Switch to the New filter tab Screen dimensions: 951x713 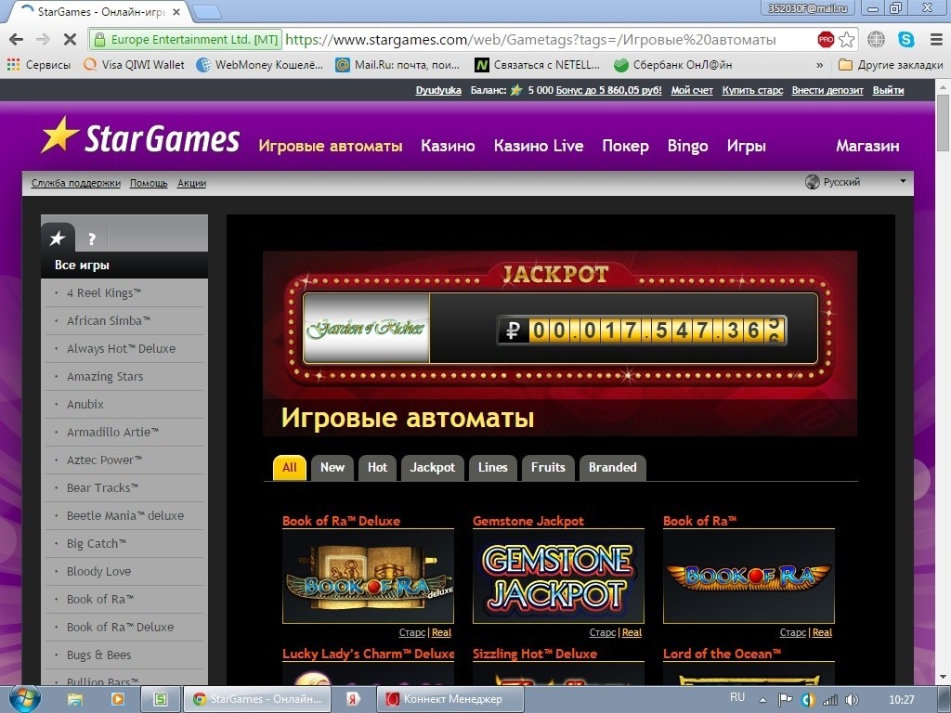pyautogui.click(x=332, y=468)
